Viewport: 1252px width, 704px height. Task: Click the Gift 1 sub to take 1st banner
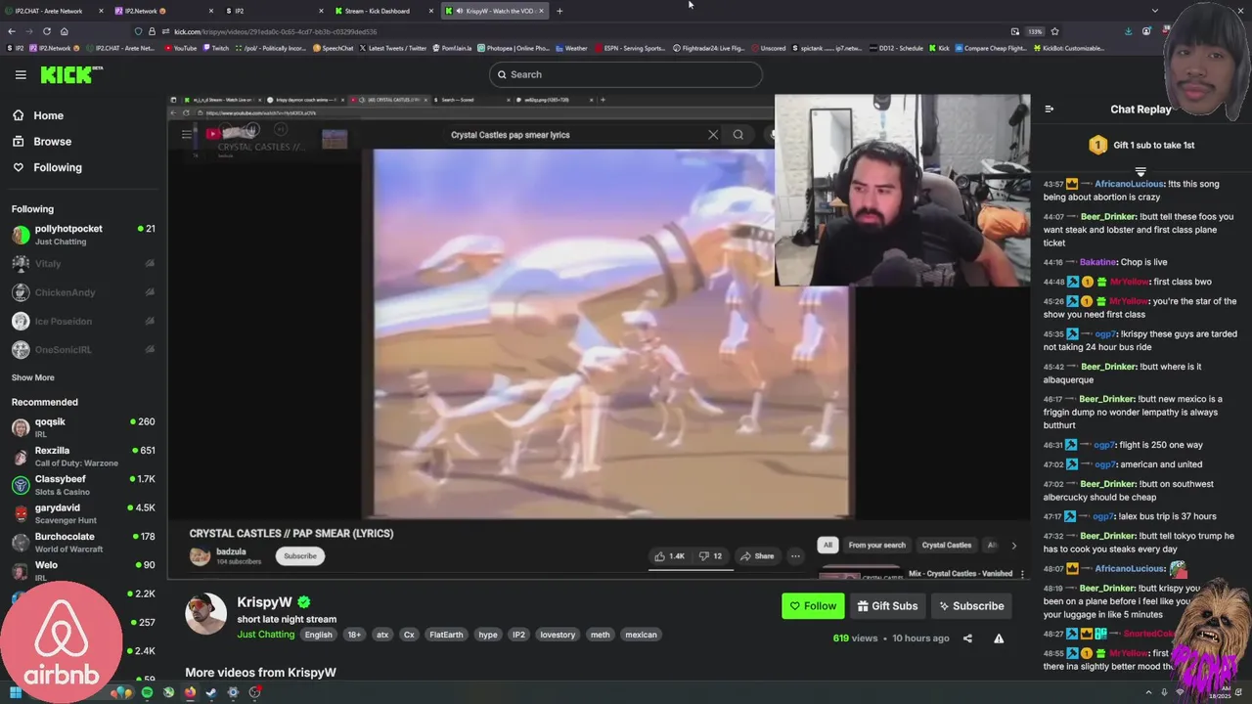click(x=1140, y=145)
